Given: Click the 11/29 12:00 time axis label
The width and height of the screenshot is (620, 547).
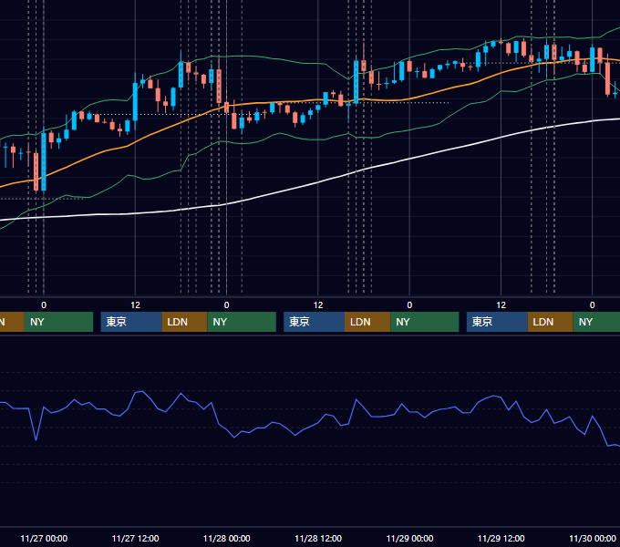Looking at the screenshot, I should point(501,538).
